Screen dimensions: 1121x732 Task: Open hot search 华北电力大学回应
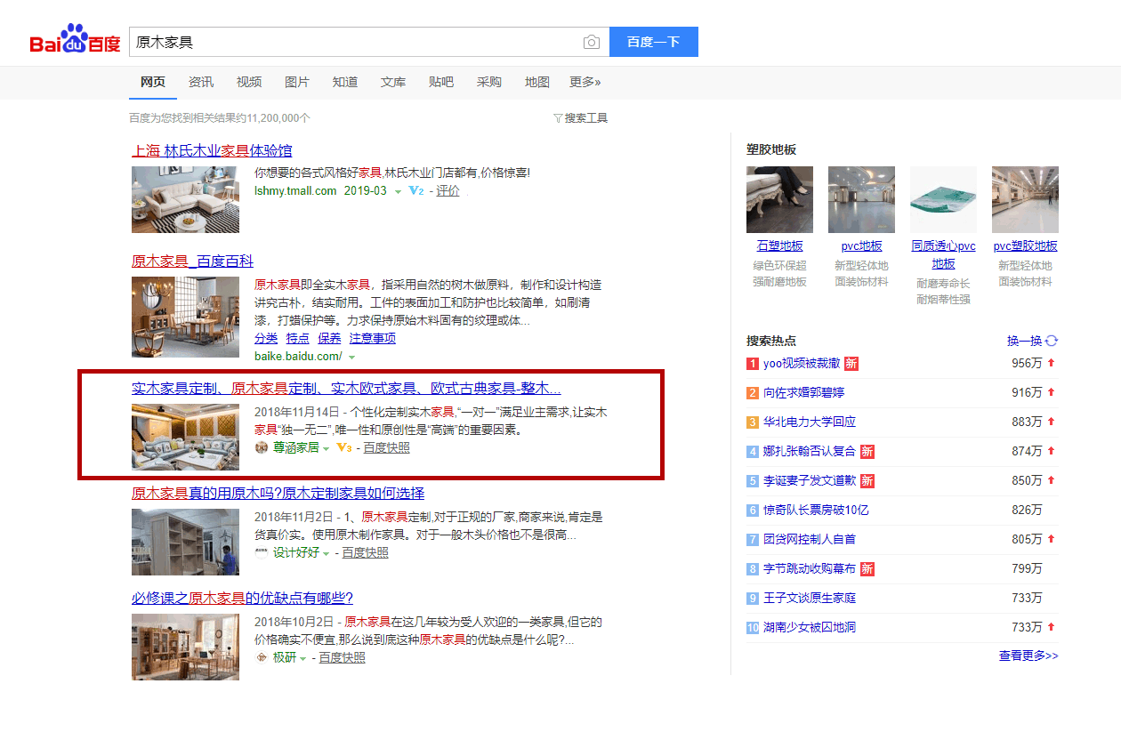(x=810, y=422)
